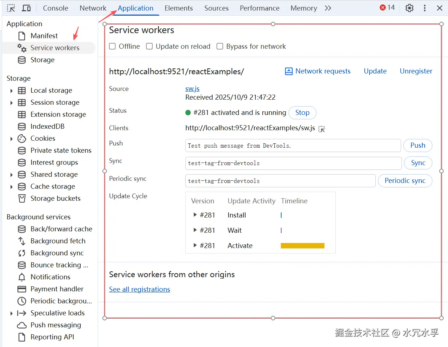Close the DevTools panel
Screen dimensions: 448x347
pos(440,8)
